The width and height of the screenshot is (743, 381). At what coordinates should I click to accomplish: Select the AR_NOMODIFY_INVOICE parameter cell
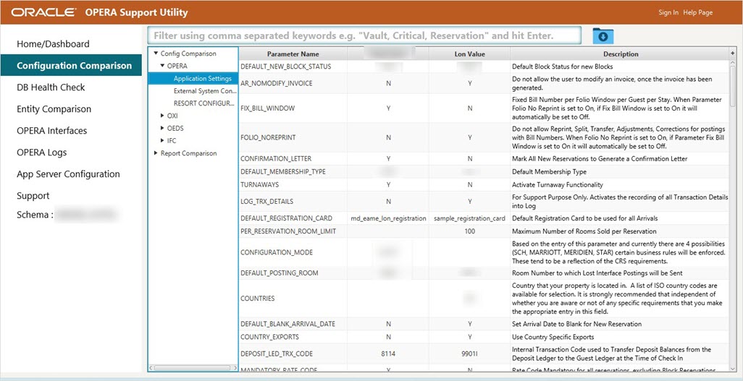pos(293,83)
